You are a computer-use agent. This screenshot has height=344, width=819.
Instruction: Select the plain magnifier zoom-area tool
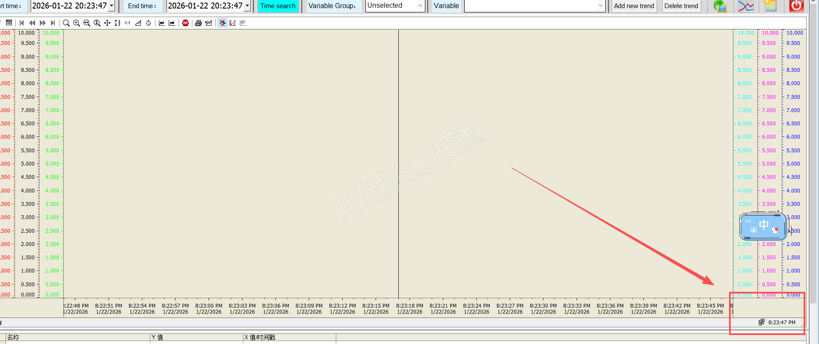(x=66, y=23)
